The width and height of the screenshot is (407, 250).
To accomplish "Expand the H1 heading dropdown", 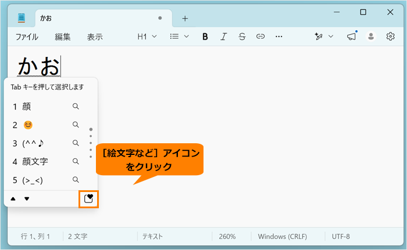I will coord(147,37).
